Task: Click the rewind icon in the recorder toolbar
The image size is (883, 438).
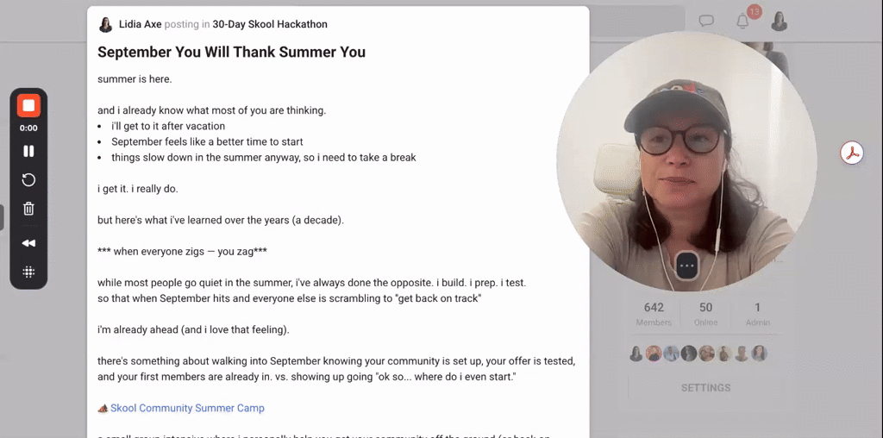Action: coord(28,243)
